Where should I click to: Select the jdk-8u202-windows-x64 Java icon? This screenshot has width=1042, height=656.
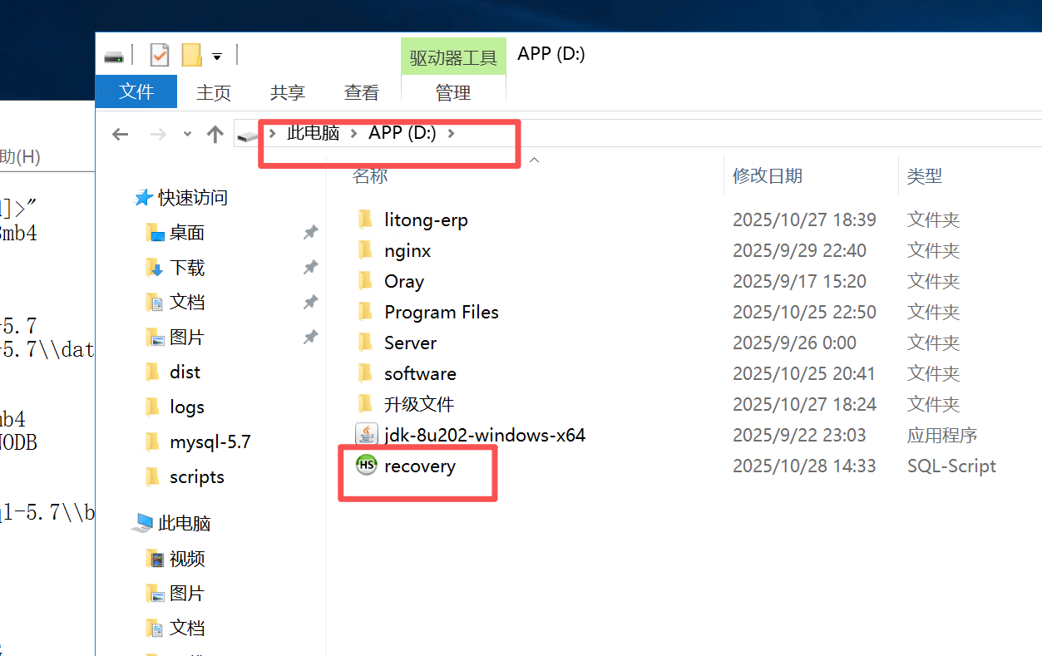point(366,434)
